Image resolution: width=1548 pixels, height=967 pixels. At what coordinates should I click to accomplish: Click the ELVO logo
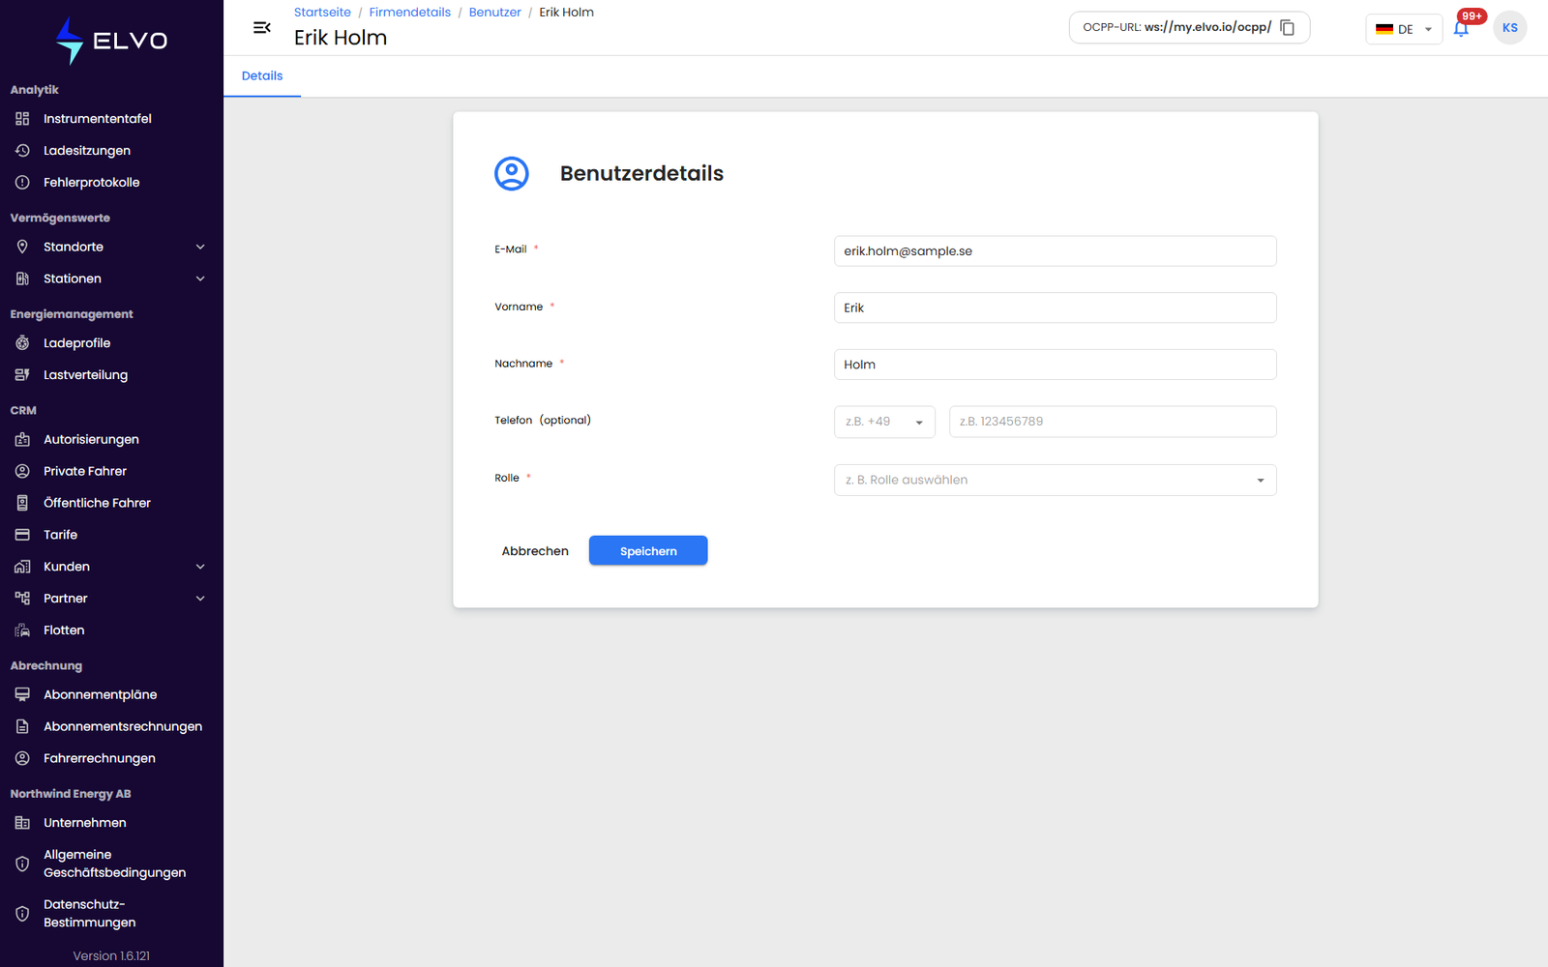click(x=111, y=41)
